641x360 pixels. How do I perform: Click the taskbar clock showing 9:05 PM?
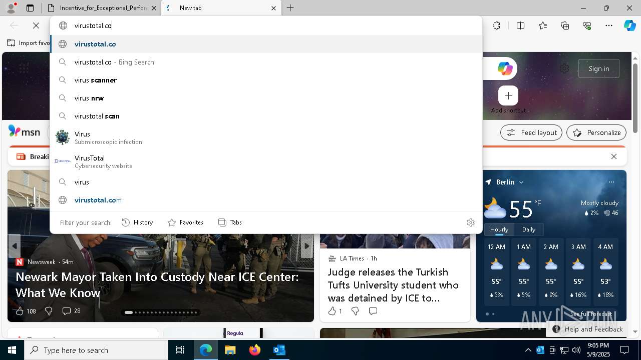click(598, 350)
